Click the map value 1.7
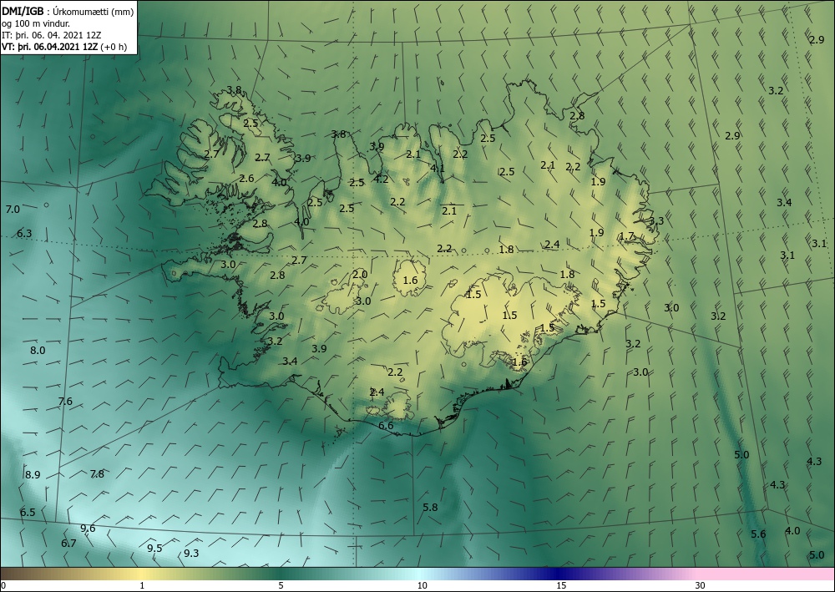 (627, 236)
